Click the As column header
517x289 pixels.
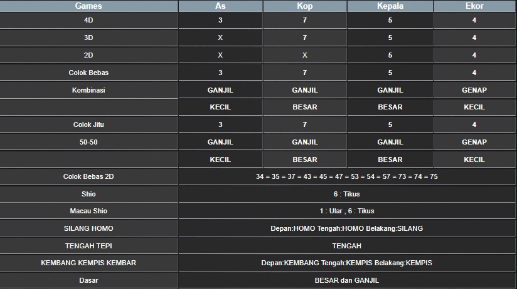point(220,6)
